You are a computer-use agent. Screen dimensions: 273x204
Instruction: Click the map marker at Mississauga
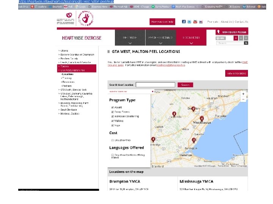[x=202, y=119]
